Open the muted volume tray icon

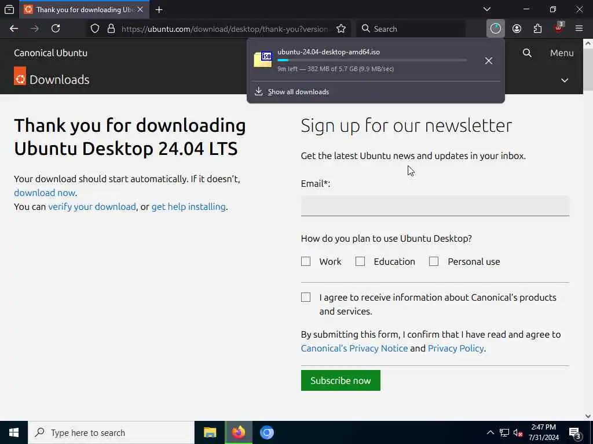pos(518,432)
